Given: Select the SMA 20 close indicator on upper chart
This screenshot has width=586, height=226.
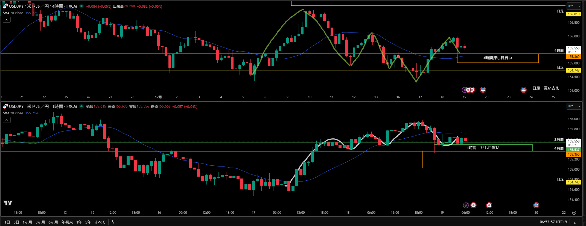Looking at the screenshot, I should point(13,13).
